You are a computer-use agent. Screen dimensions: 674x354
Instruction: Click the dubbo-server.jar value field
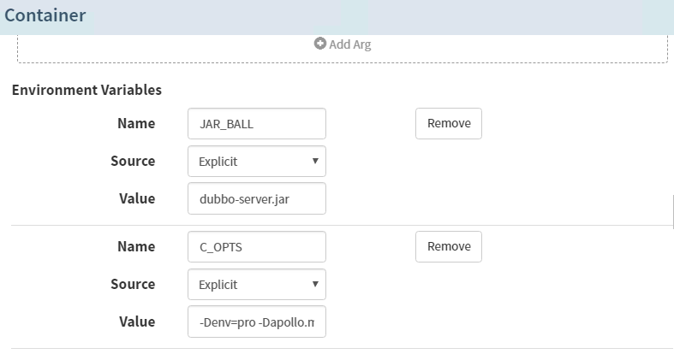tap(256, 198)
